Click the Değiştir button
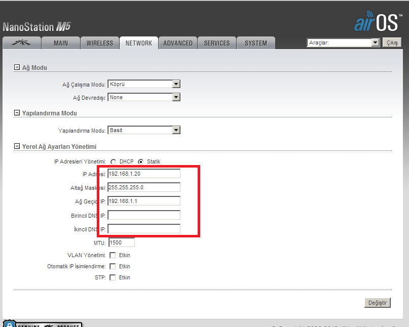This screenshot has height=327, width=409. (378, 303)
